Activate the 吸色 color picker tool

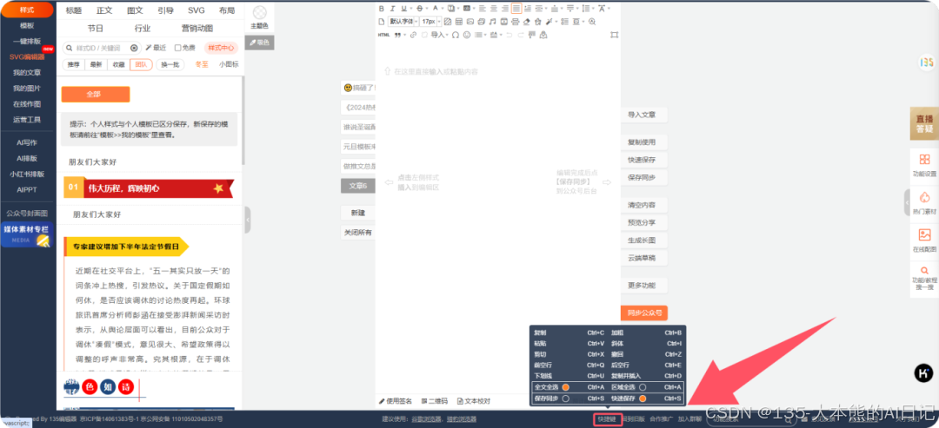click(259, 43)
